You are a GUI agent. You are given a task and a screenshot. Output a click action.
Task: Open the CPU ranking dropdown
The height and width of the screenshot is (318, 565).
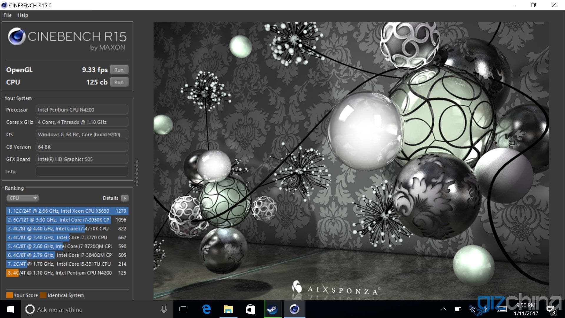(23, 198)
